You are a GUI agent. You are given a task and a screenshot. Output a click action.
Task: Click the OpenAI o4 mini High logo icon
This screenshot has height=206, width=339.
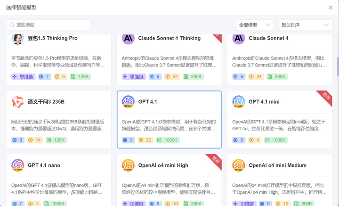pos(128,165)
